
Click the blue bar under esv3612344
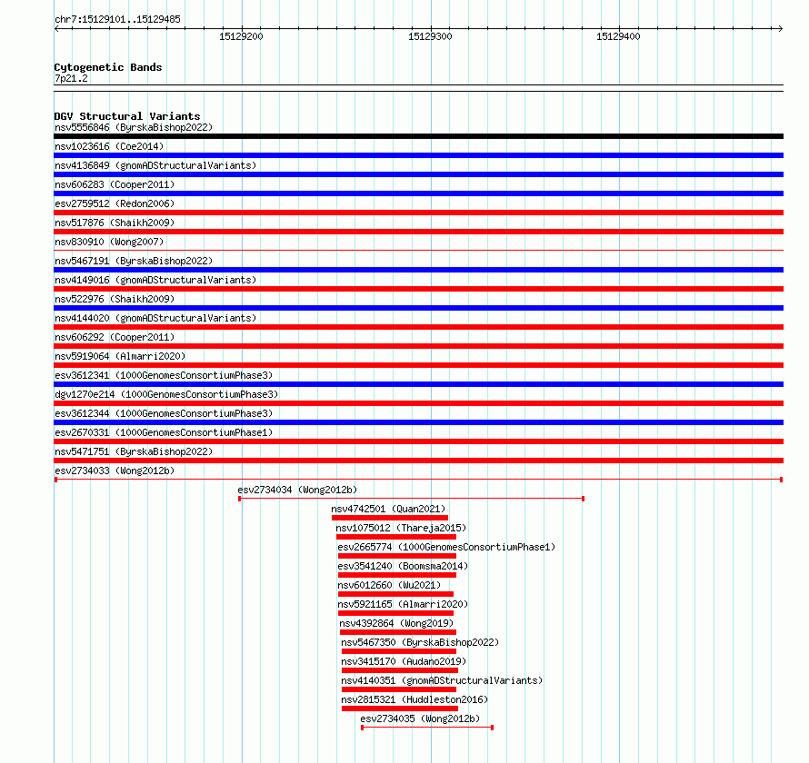418,422
